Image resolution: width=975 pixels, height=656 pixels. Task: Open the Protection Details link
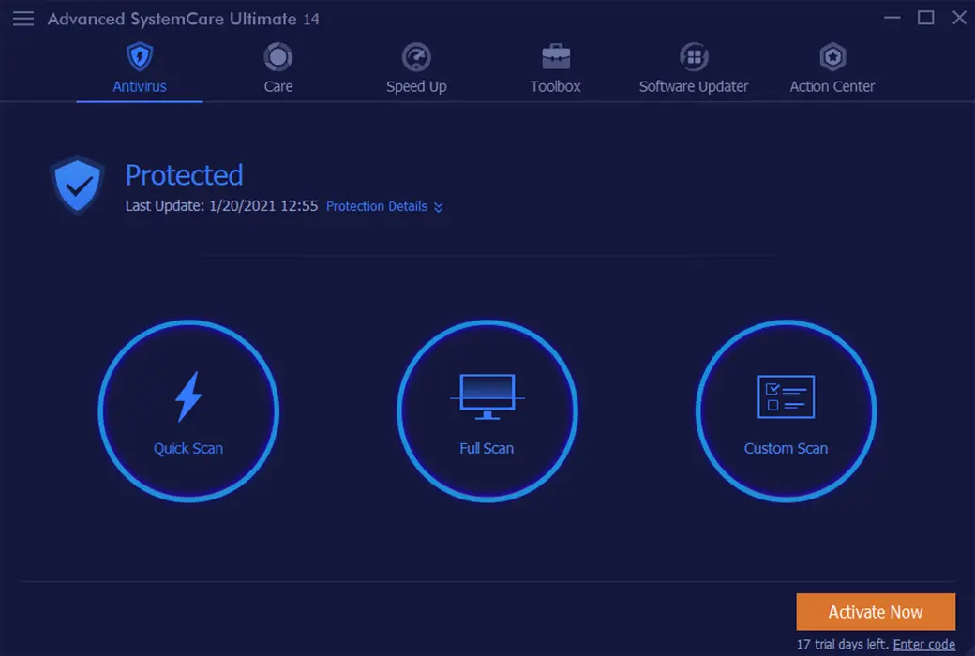click(x=377, y=206)
